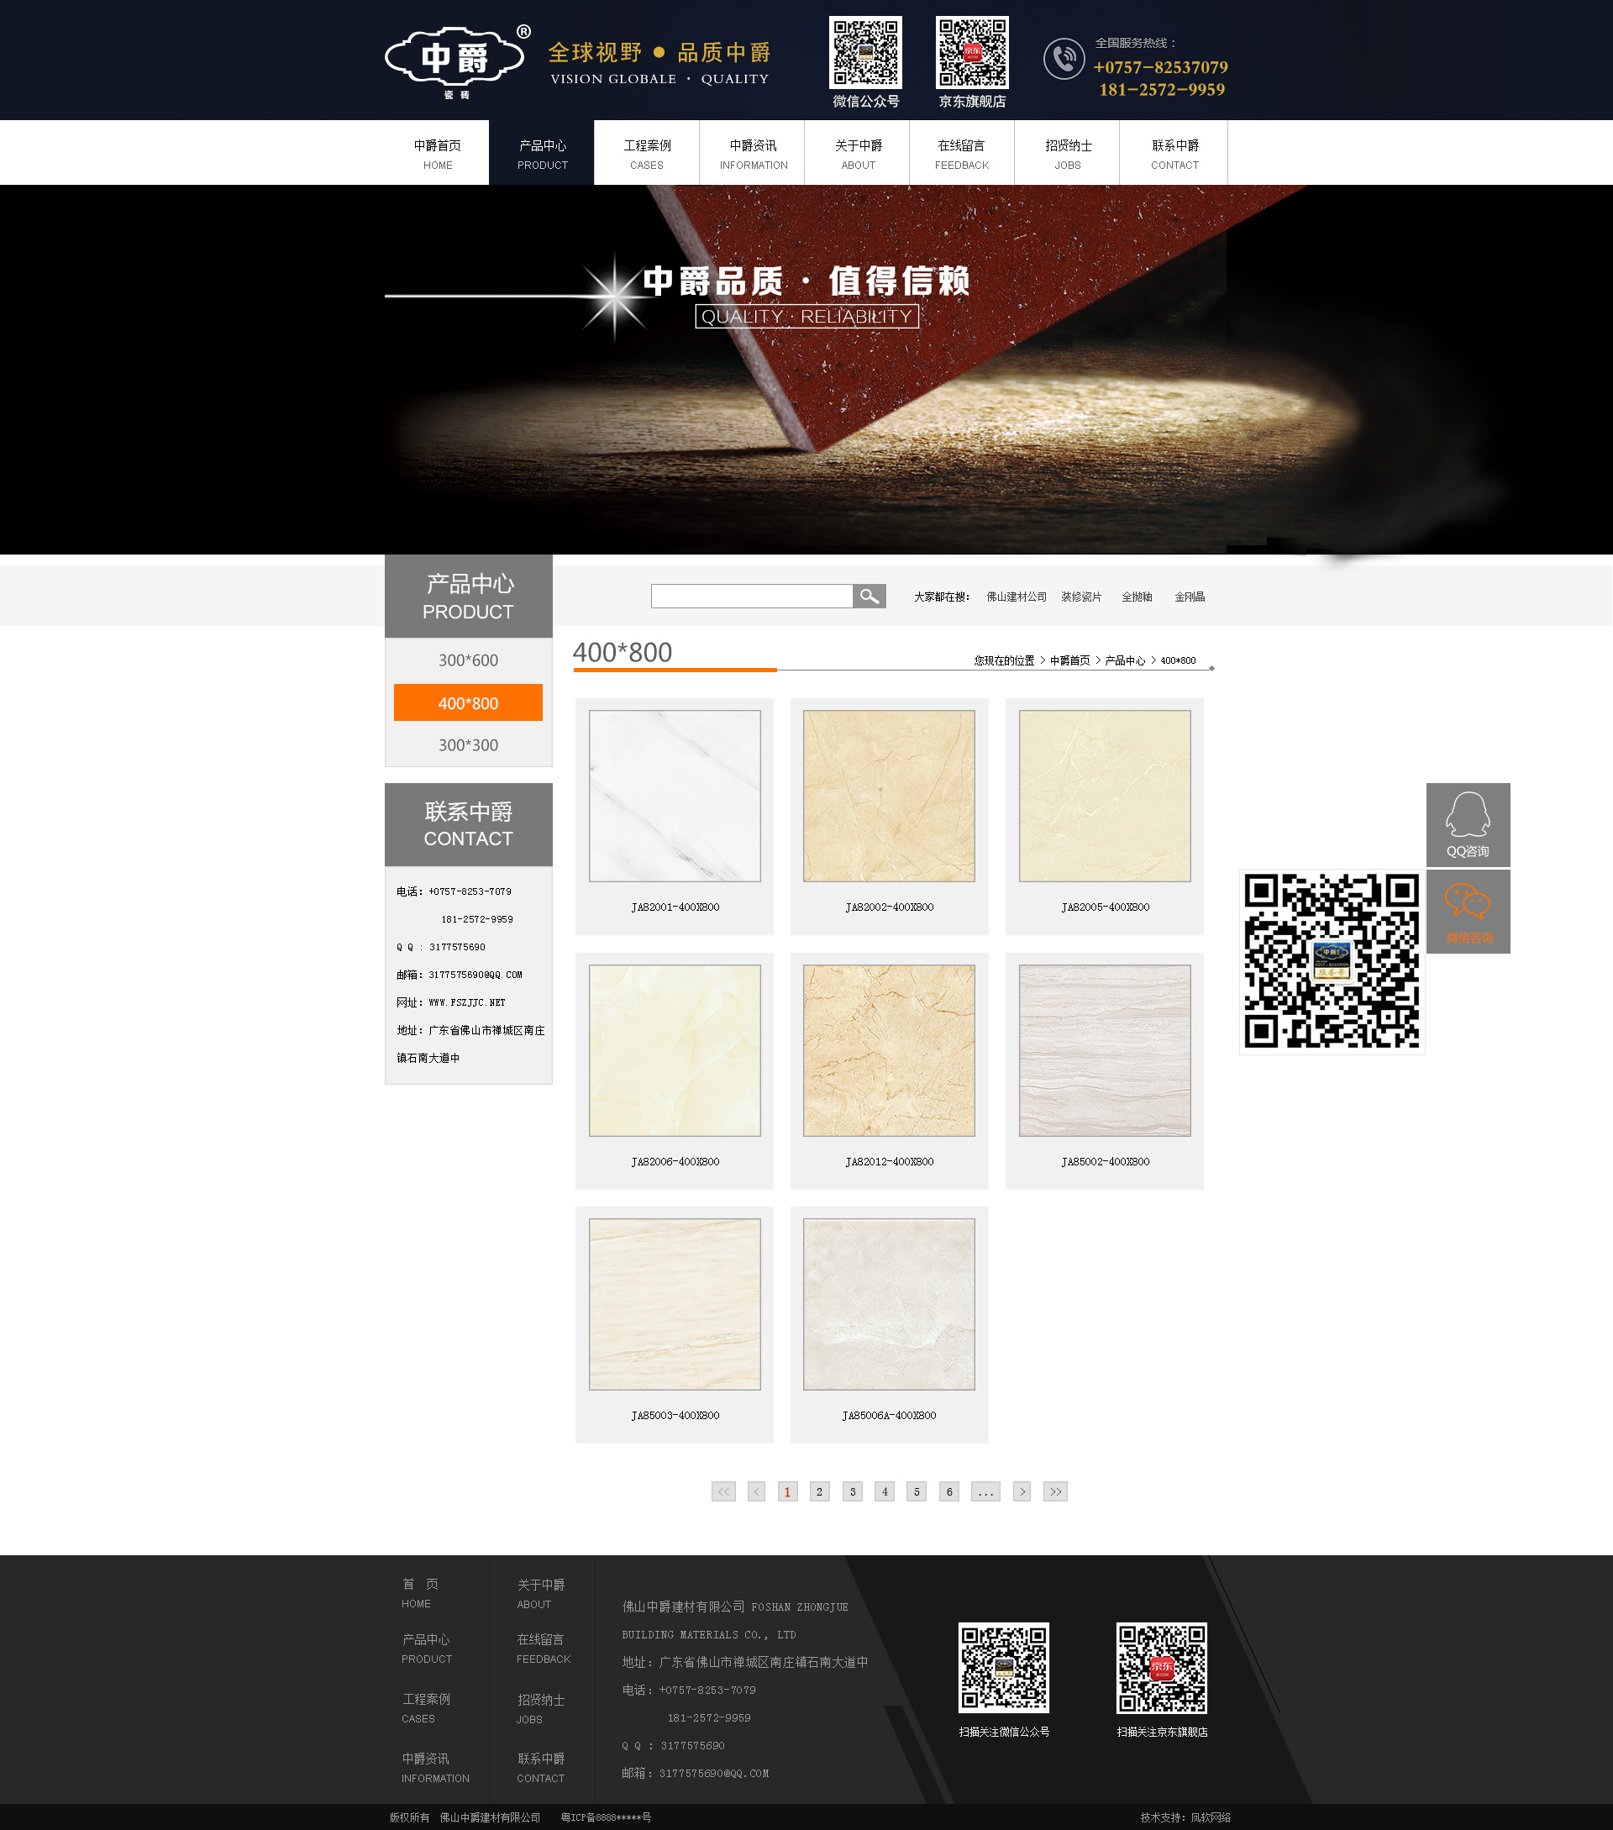
Task: Click the JD flagship store QR code in header
Action: [971, 52]
